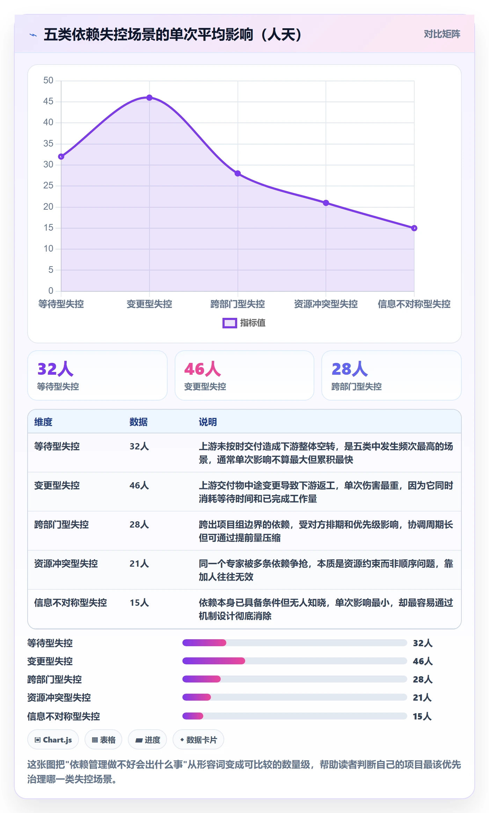The height and width of the screenshot is (813, 489).
Task: Click the 资源冲突型失控 chart data point
Action: (326, 203)
